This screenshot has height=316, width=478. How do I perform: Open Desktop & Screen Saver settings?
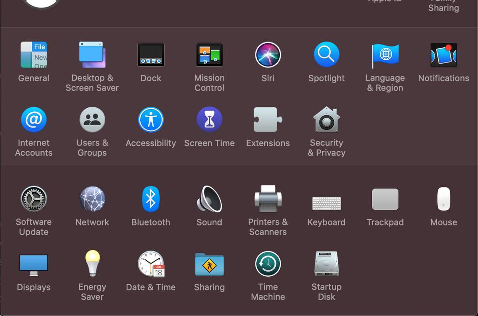92,55
